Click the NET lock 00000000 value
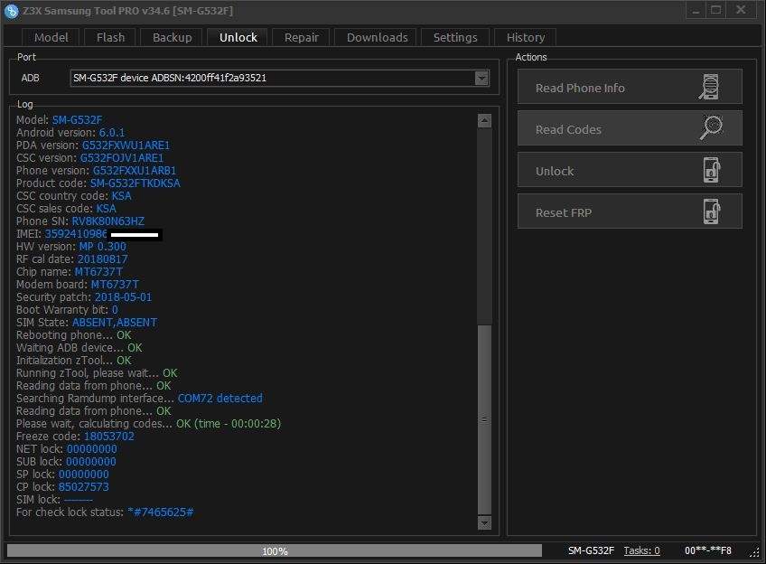The width and height of the screenshot is (766, 564). (x=92, y=449)
